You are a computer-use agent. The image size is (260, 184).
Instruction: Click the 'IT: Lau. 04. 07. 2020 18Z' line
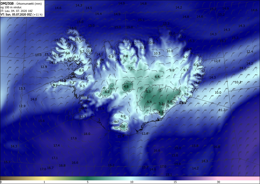tap(17, 11)
